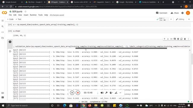The width and height of the screenshot is (193, 108).
Task: Open cell editor settings gear icon
Action: click(178, 39)
